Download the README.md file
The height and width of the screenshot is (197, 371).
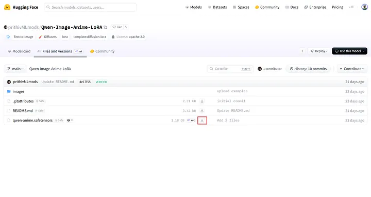(202, 111)
